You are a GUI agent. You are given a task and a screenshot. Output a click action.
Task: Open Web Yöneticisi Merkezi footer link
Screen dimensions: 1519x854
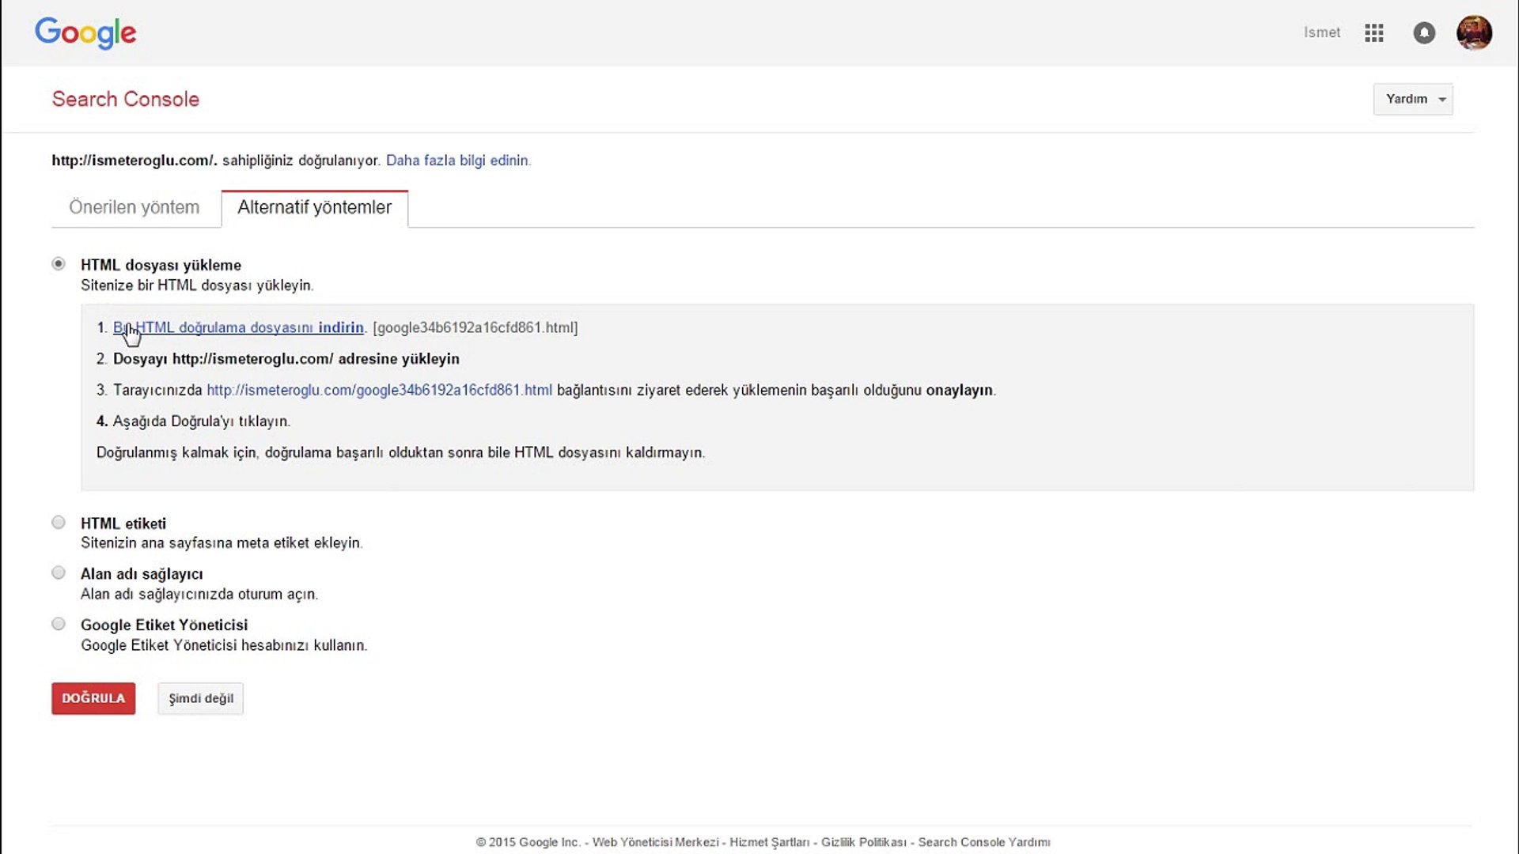click(x=656, y=843)
